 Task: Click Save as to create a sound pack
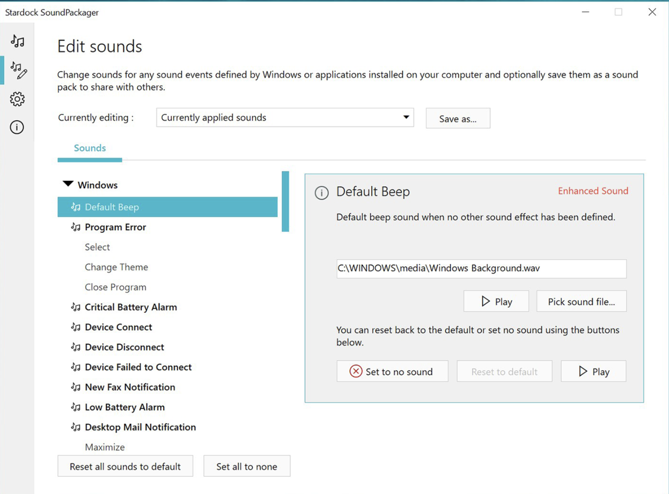coord(457,118)
